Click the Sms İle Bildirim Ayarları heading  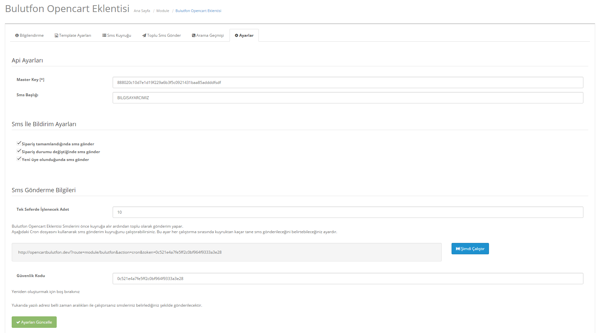click(x=44, y=124)
